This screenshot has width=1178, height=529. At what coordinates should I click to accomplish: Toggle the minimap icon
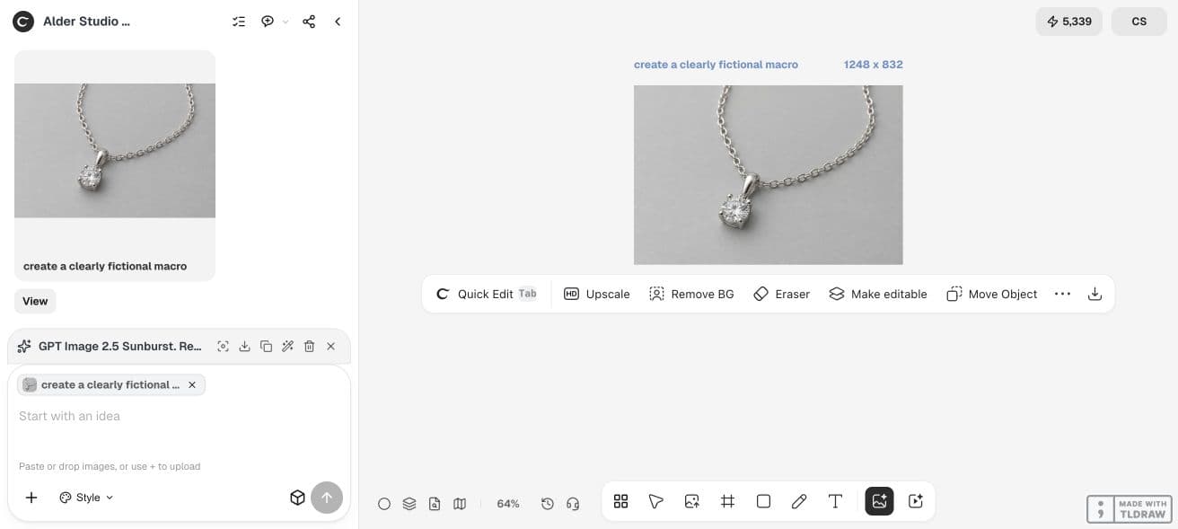point(460,504)
